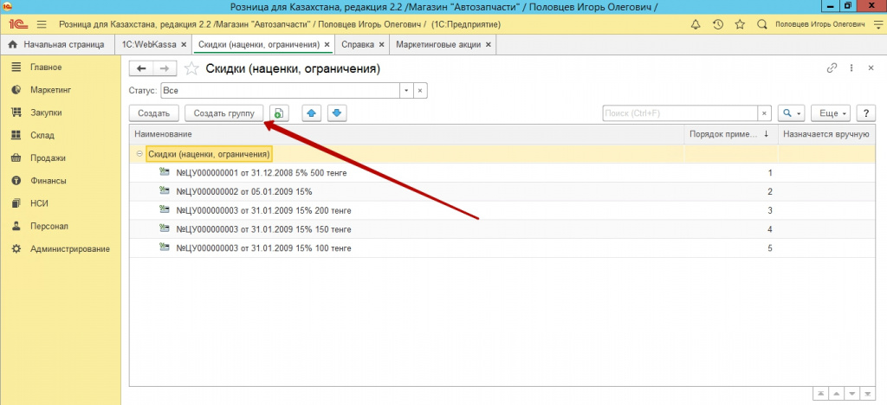Screen dimensions: 887x405
Task: Open the Еще dropdown menu
Action: pyautogui.click(x=831, y=113)
